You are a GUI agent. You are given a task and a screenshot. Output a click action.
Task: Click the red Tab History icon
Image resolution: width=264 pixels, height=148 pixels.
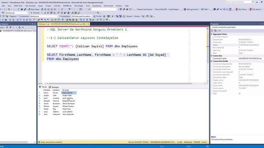[237, 9]
